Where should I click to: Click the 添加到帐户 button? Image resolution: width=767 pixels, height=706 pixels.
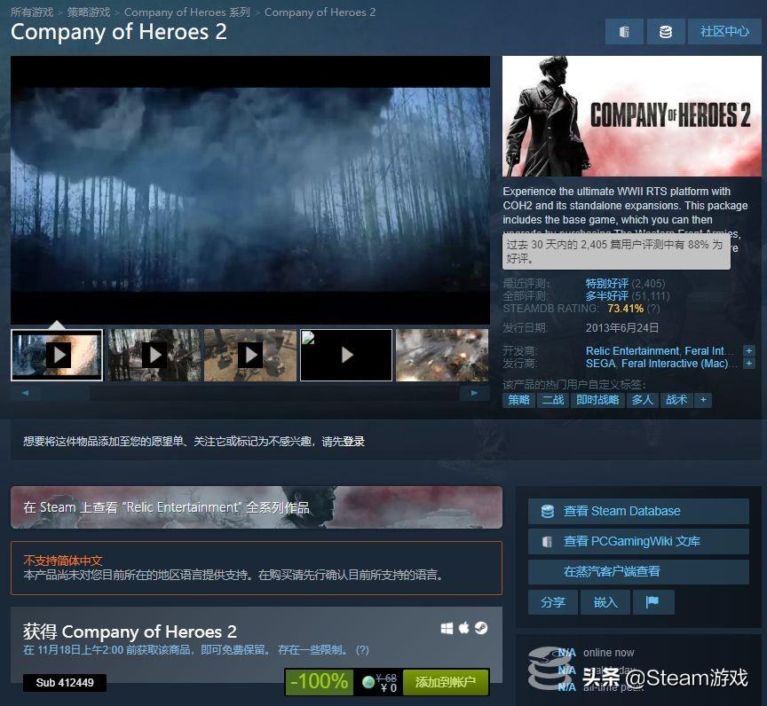click(446, 682)
